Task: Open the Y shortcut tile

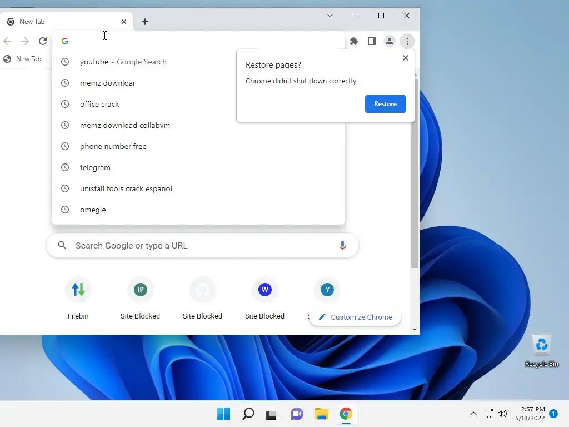Action: 327,290
